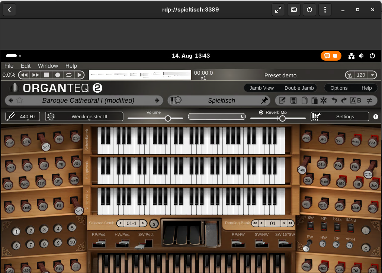Screen dimensions: 382x273
Task: Open the Settings button
Action: pos(340,117)
